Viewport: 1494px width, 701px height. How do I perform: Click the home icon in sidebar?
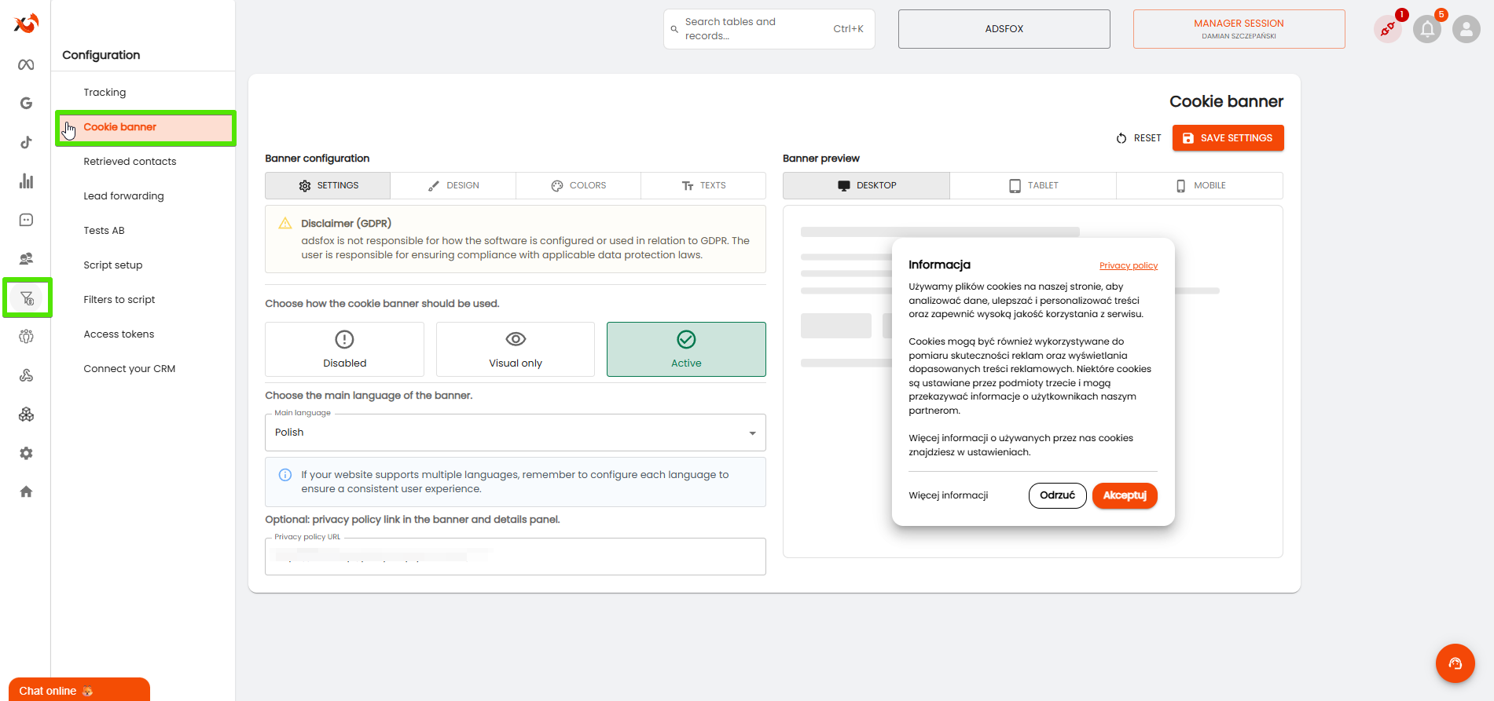(26, 491)
